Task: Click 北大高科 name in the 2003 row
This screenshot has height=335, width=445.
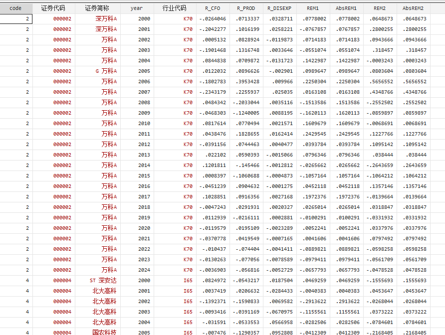Action: pyautogui.click(x=104, y=312)
